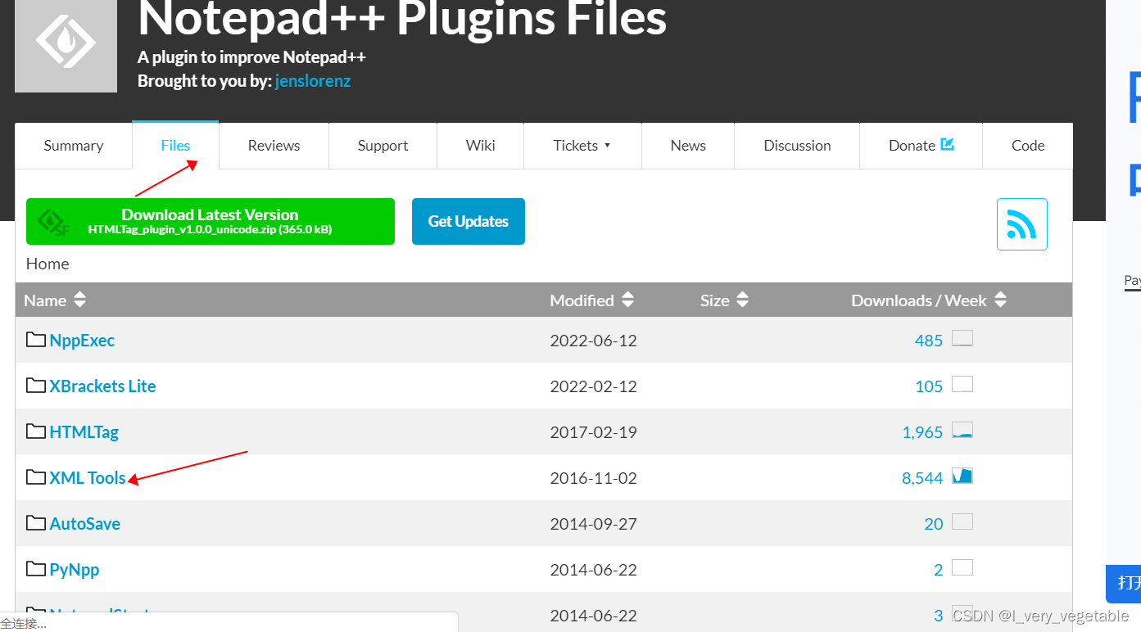Click the blue button at right edge
Image resolution: width=1141 pixels, height=632 pixels.
click(1123, 584)
